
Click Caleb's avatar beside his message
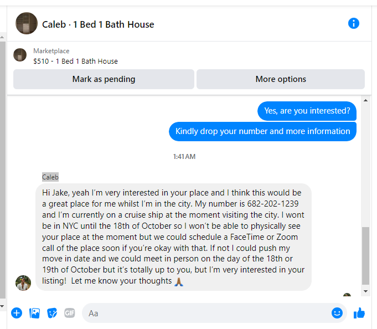tap(23, 283)
